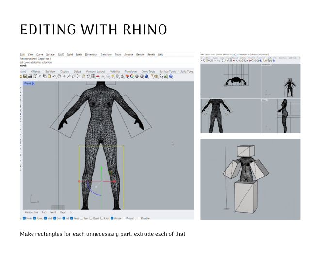Open the Analyze menu
Screen dimensions: 320x256
(x=129, y=54)
